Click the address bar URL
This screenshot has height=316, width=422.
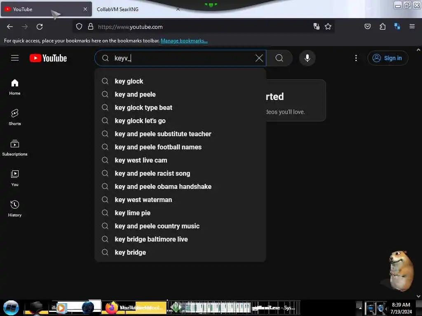(130, 27)
